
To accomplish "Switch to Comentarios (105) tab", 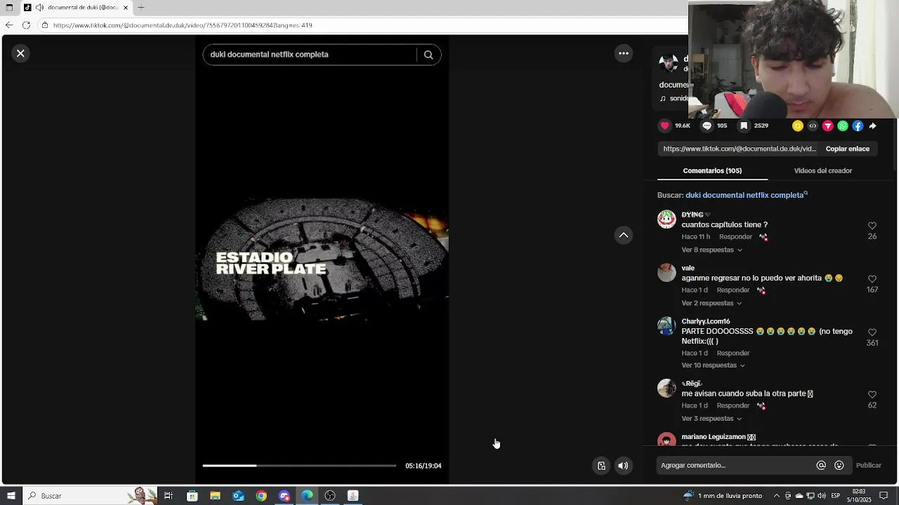I will click(712, 170).
